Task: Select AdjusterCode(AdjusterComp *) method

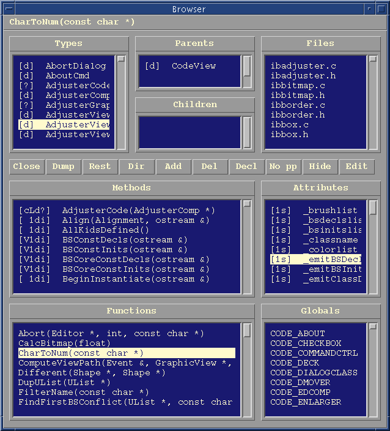Action: click(127, 211)
